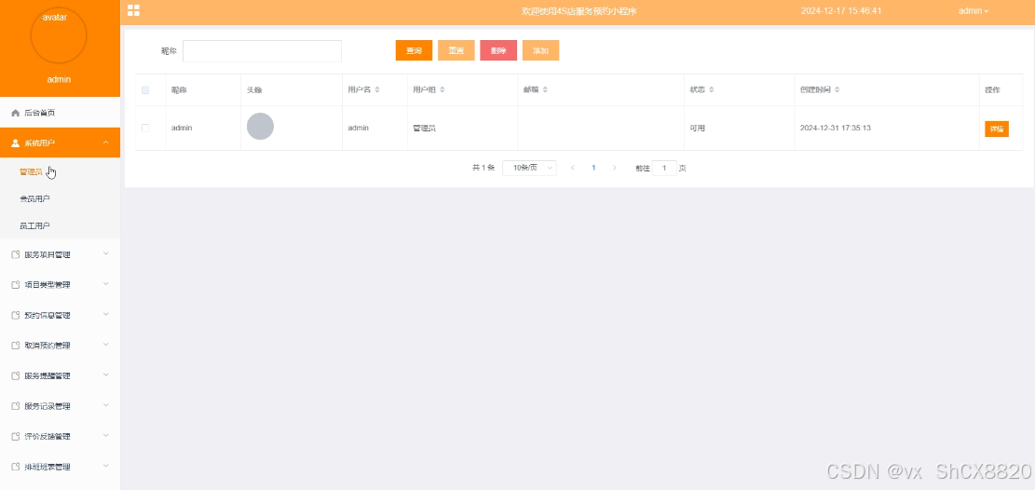Click the 欢迎使用4S店服务预约小程序 title text

[x=579, y=11]
